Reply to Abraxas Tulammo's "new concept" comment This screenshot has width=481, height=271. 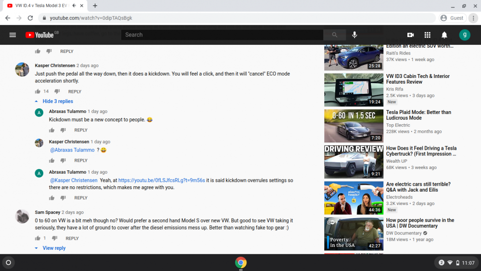81,130
